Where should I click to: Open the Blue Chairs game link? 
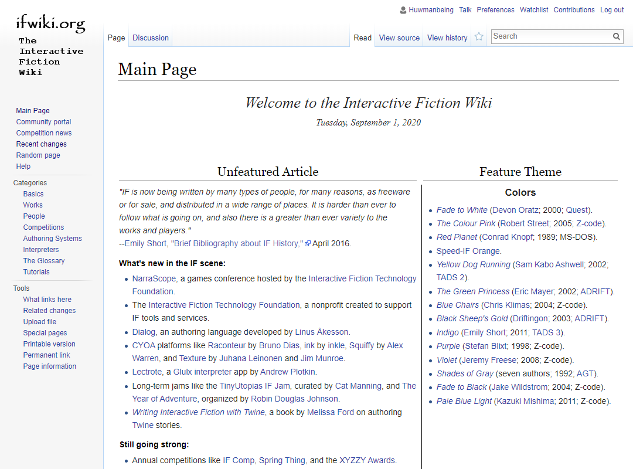click(x=457, y=305)
